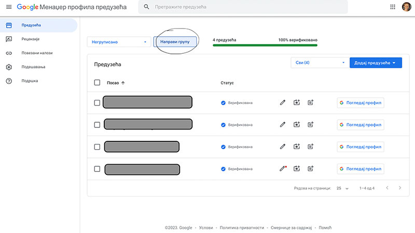Screen dimensions: 415x233
Task: Open the Помоћ footer link
Action: pyautogui.click(x=325, y=227)
